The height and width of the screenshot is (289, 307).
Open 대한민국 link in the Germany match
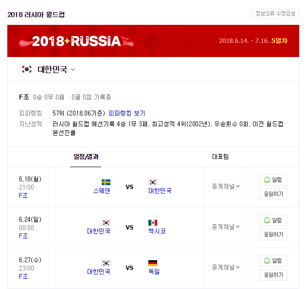(x=99, y=271)
